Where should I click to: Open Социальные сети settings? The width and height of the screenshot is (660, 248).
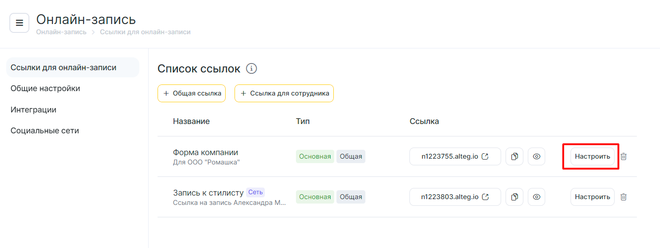pyautogui.click(x=45, y=131)
